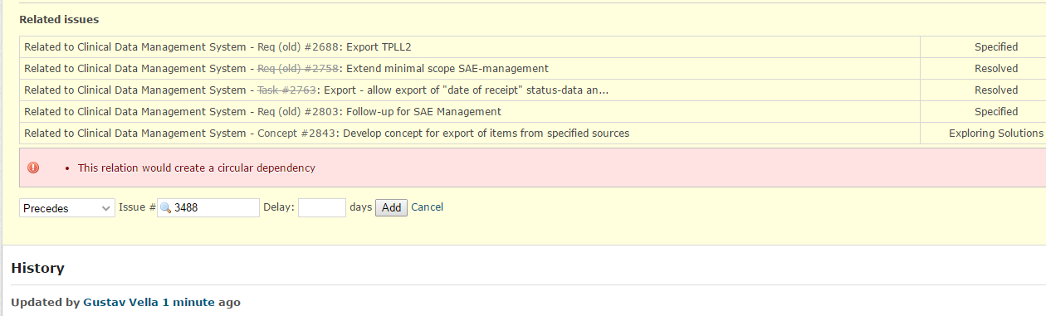This screenshot has height=316, width=1046.
Task: Click the magnifier icon in the issue field
Action: [165, 207]
